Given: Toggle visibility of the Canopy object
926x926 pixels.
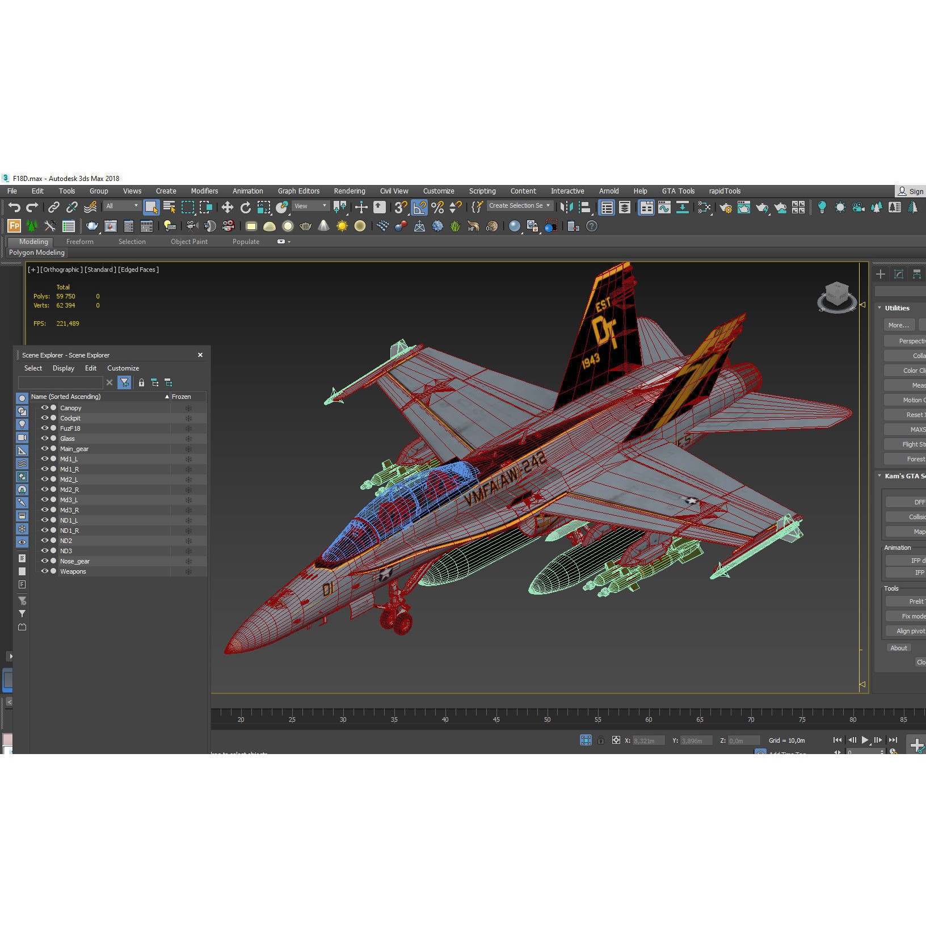Looking at the screenshot, I should 45,407.
